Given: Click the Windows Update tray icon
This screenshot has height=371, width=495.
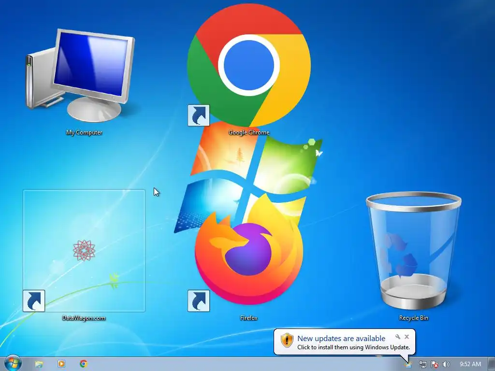Looking at the screenshot, I should tap(408, 365).
